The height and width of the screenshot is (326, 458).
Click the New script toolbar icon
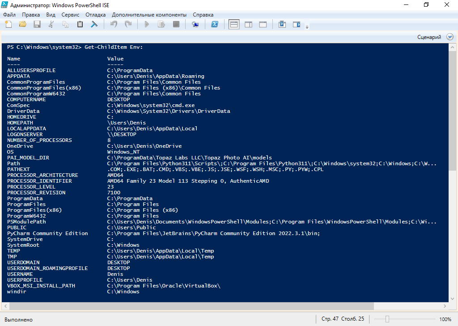pyautogui.click(x=8, y=24)
